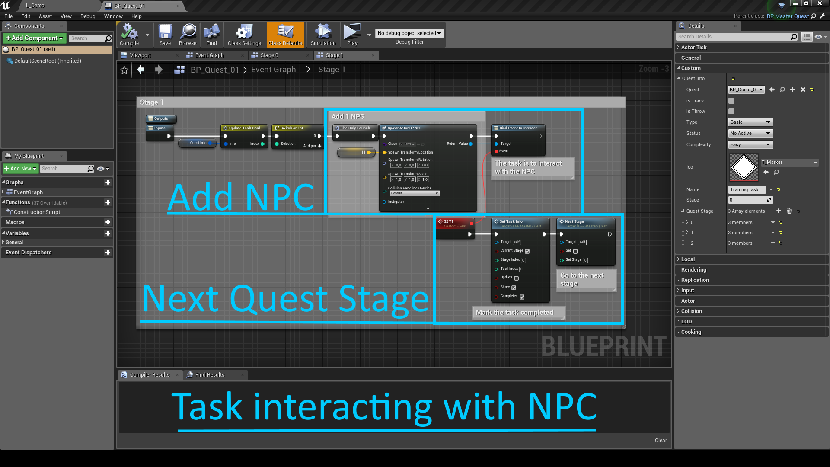Enable the is Throw checkbox

click(731, 111)
